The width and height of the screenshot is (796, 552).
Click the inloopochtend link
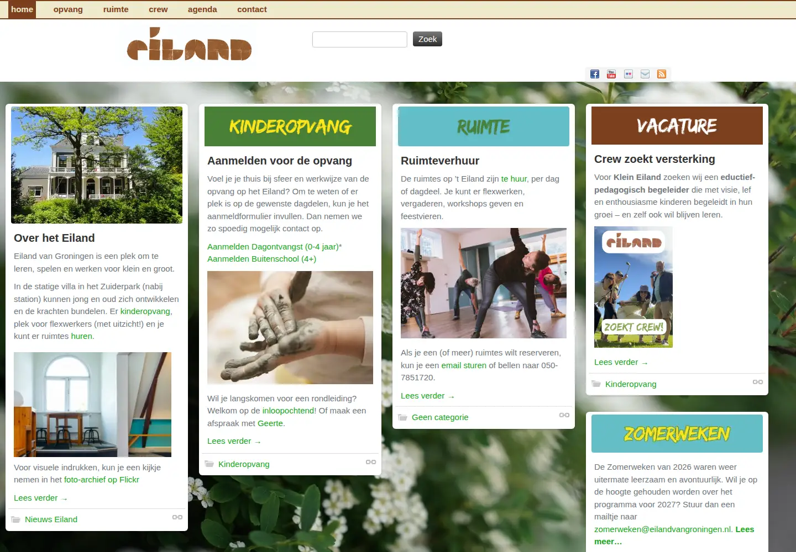(288, 411)
